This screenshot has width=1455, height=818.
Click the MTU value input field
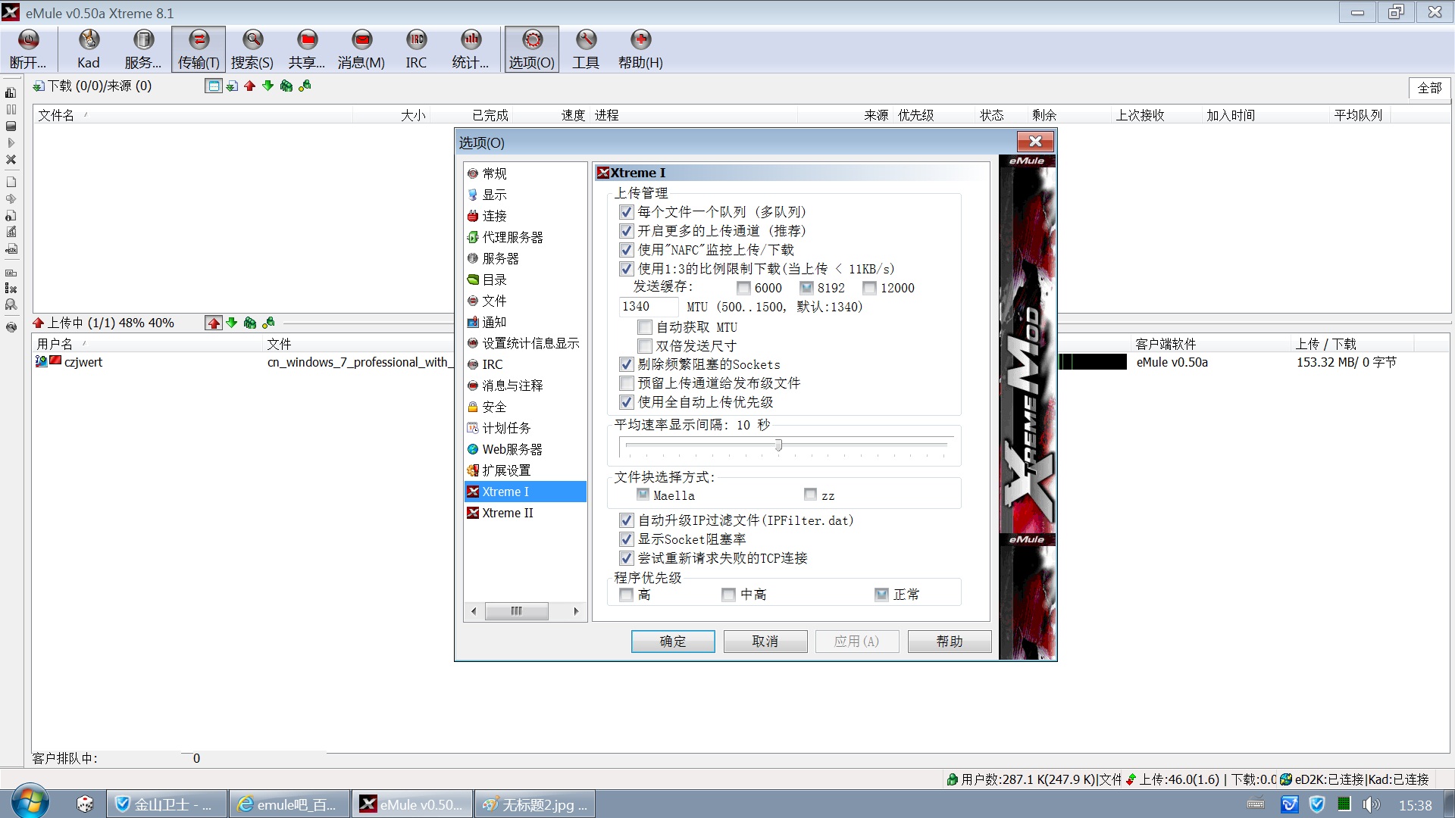coord(647,307)
